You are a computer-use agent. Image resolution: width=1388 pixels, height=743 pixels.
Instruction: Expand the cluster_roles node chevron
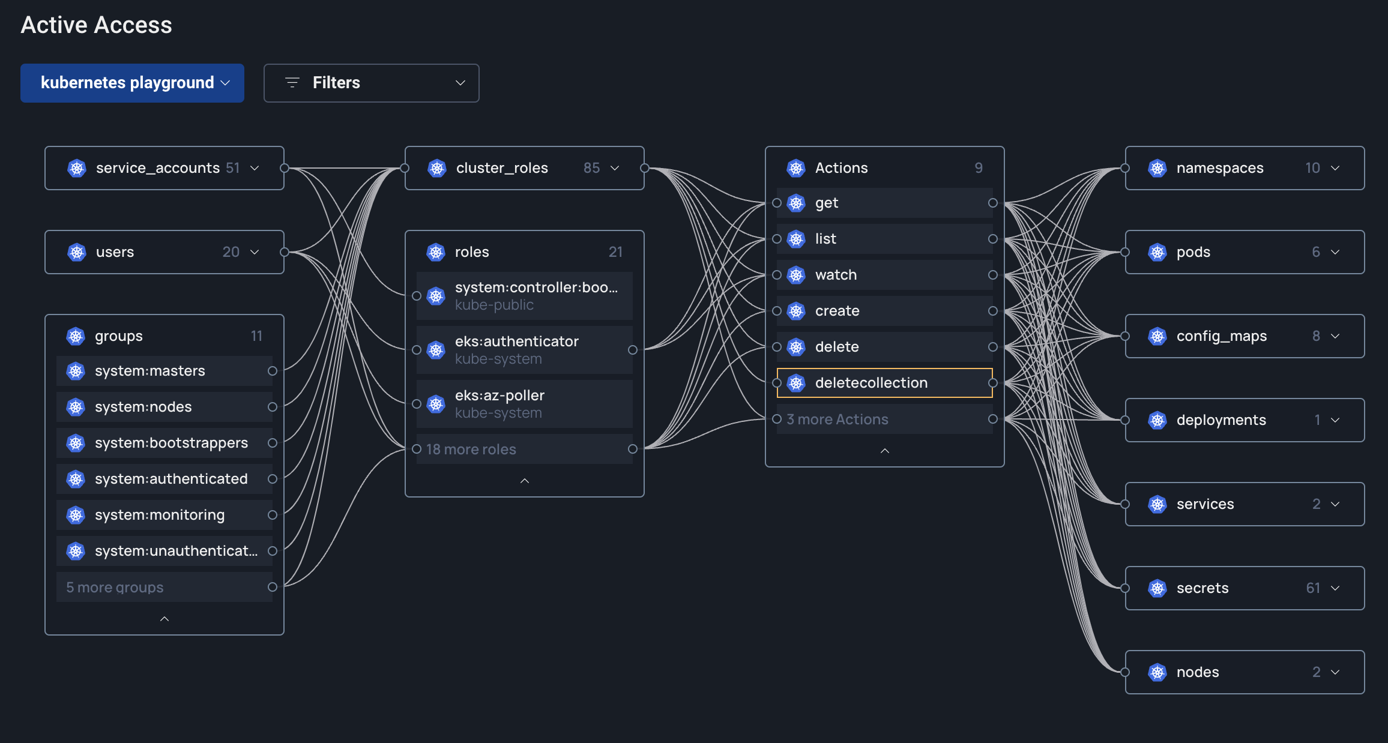point(615,168)
